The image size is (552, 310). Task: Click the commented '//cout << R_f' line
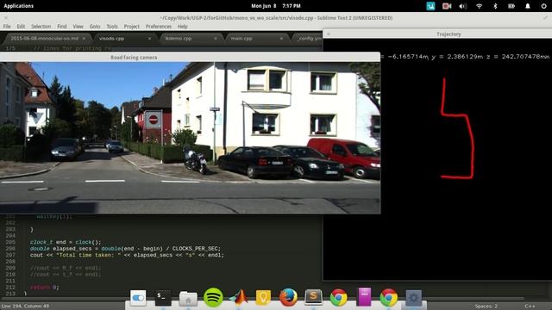pos(66,268)
